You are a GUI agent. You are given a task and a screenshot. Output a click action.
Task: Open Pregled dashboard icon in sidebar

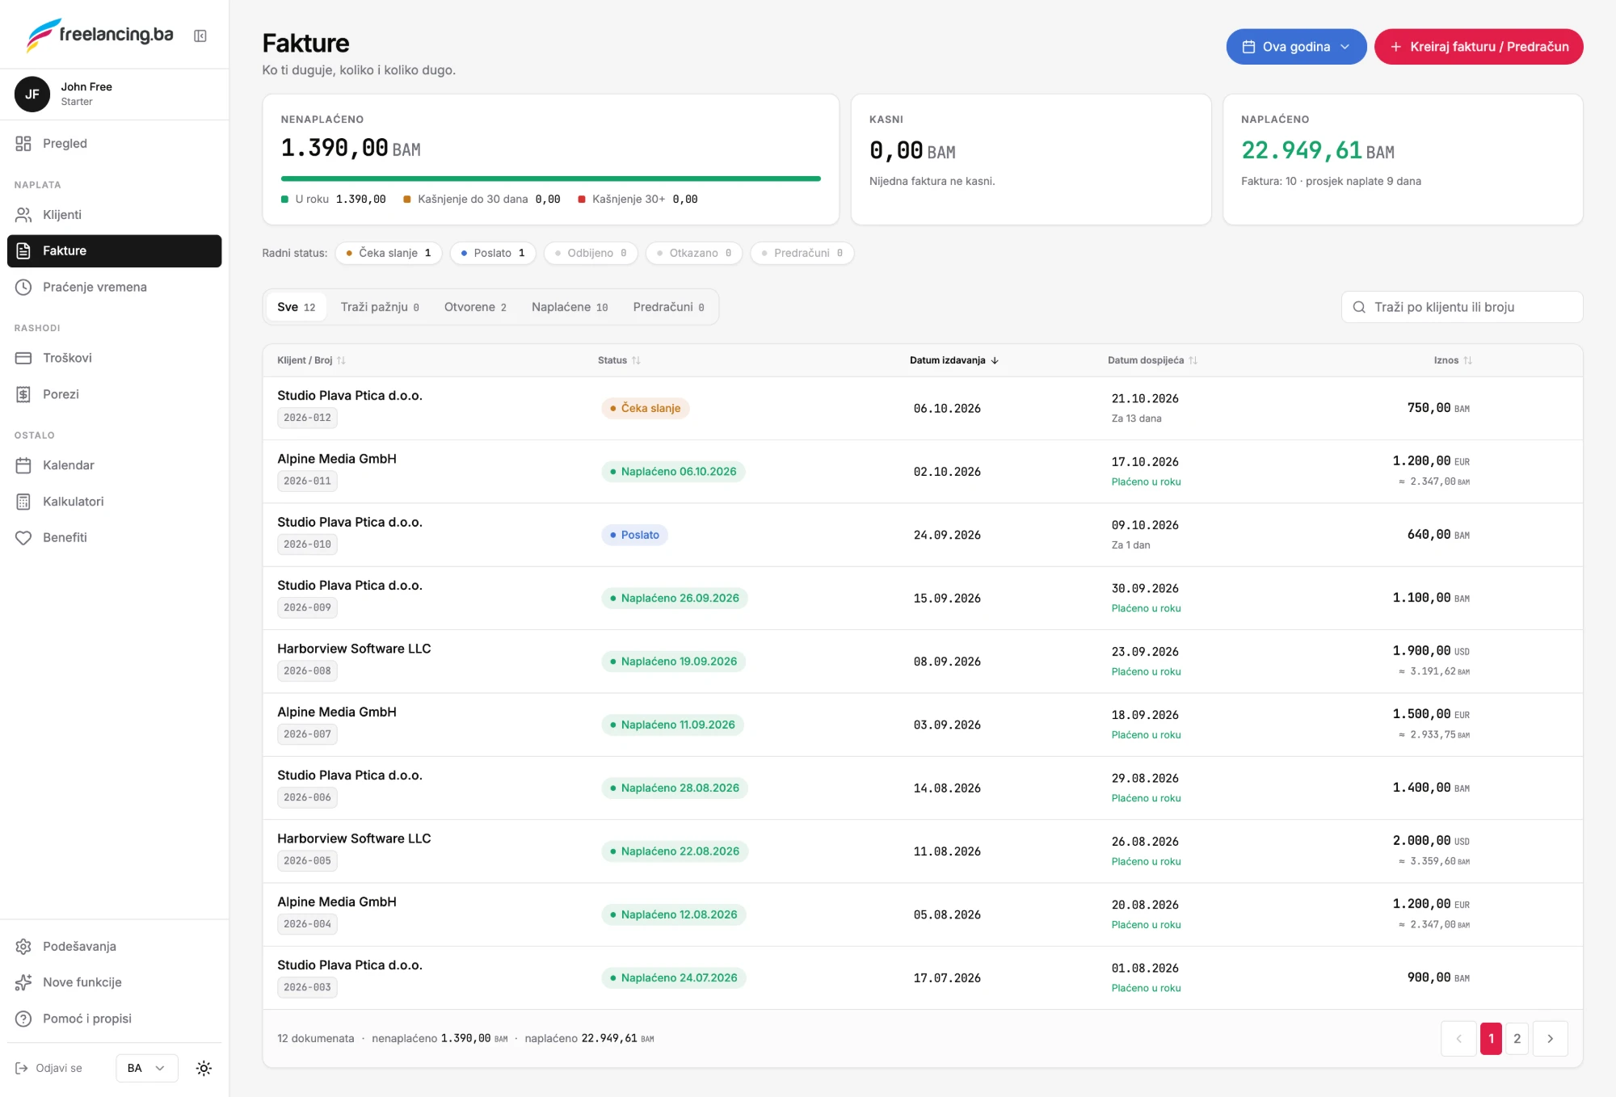click(x=23, y=143)
